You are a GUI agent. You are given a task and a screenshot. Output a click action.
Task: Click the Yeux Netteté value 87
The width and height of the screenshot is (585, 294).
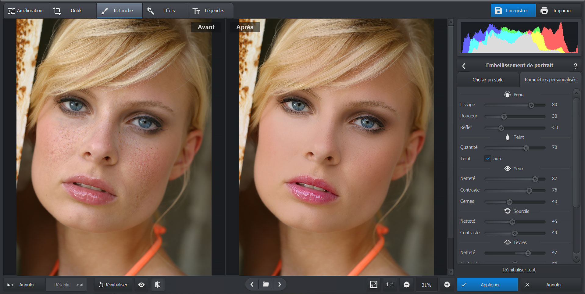555,179
